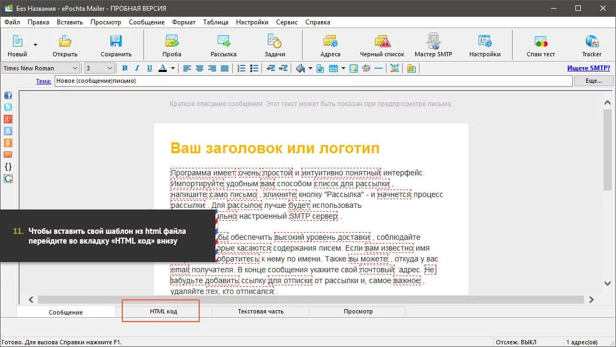Toggle numbered list

click(241, 68)
